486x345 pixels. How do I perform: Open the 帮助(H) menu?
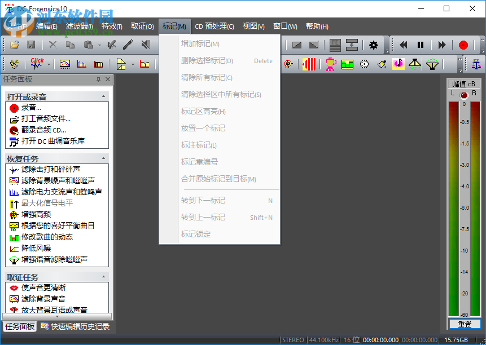(317, 26)
